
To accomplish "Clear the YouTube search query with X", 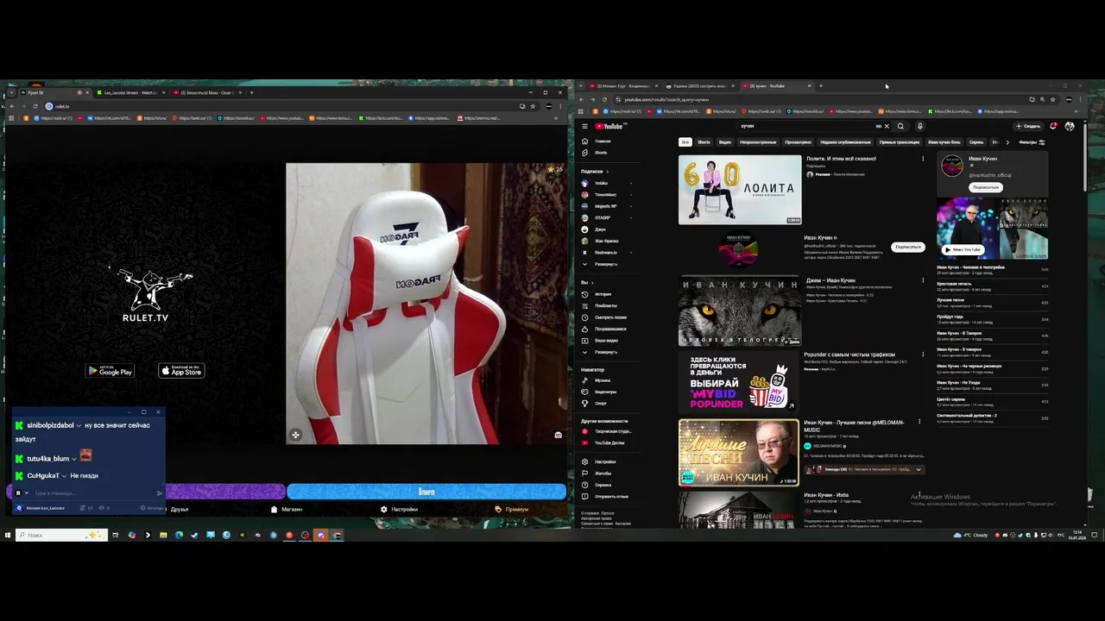I will coord(886,126).
